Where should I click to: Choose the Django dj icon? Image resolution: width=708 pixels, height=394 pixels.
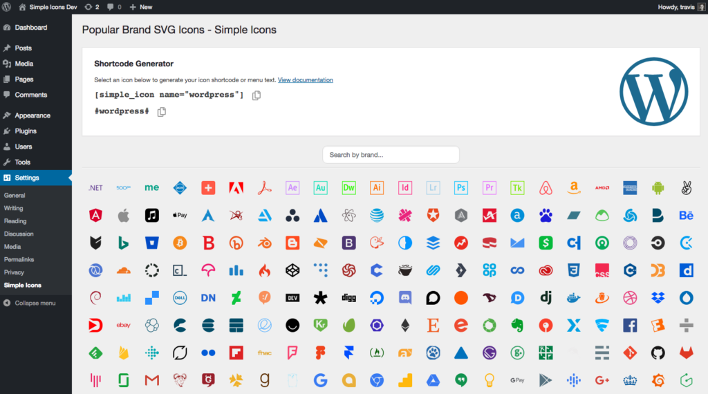point(546,298)
